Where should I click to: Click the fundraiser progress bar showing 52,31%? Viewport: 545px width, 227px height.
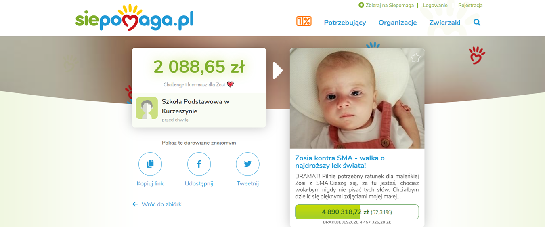pyautogui.click(x=357, y=212)
